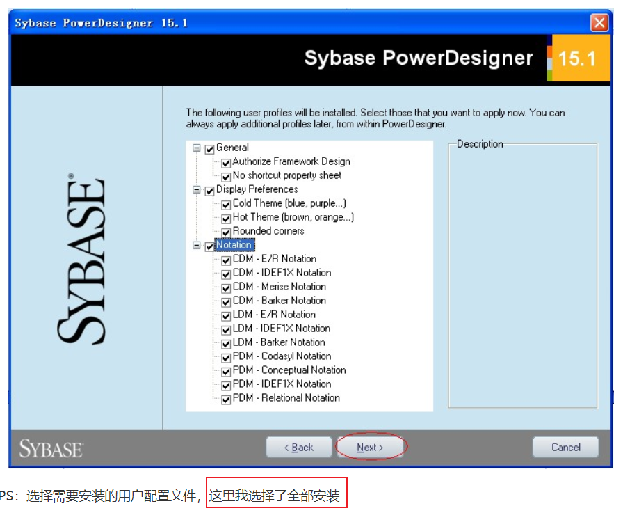Viewport: 623px width, 513px height.
Task: Select LDM - E/R Notation text
Action: tap(274, 315)
